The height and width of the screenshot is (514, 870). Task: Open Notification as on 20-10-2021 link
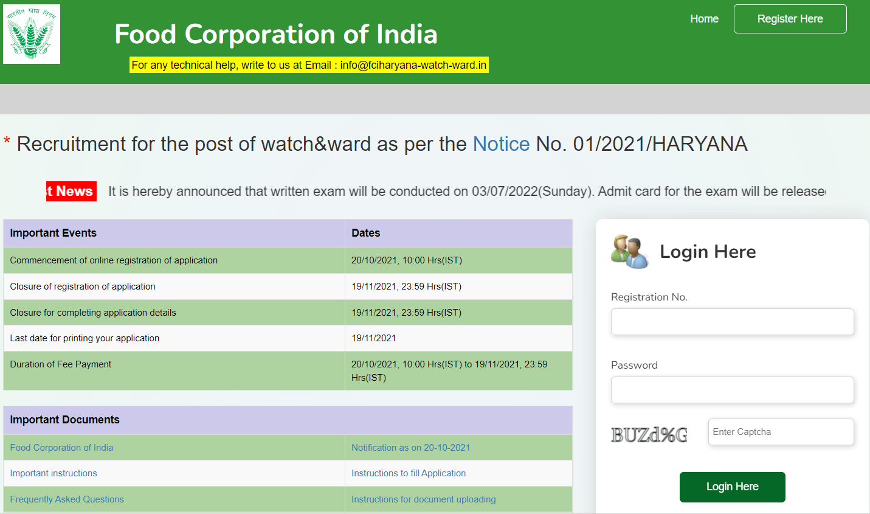pos(410,448)
